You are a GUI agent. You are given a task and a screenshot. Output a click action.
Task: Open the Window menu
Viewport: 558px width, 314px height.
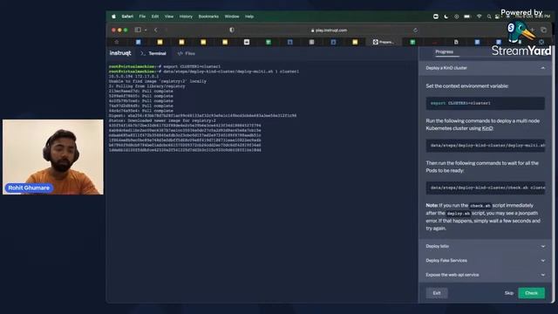pyautogui.click(x=232, y=17)
